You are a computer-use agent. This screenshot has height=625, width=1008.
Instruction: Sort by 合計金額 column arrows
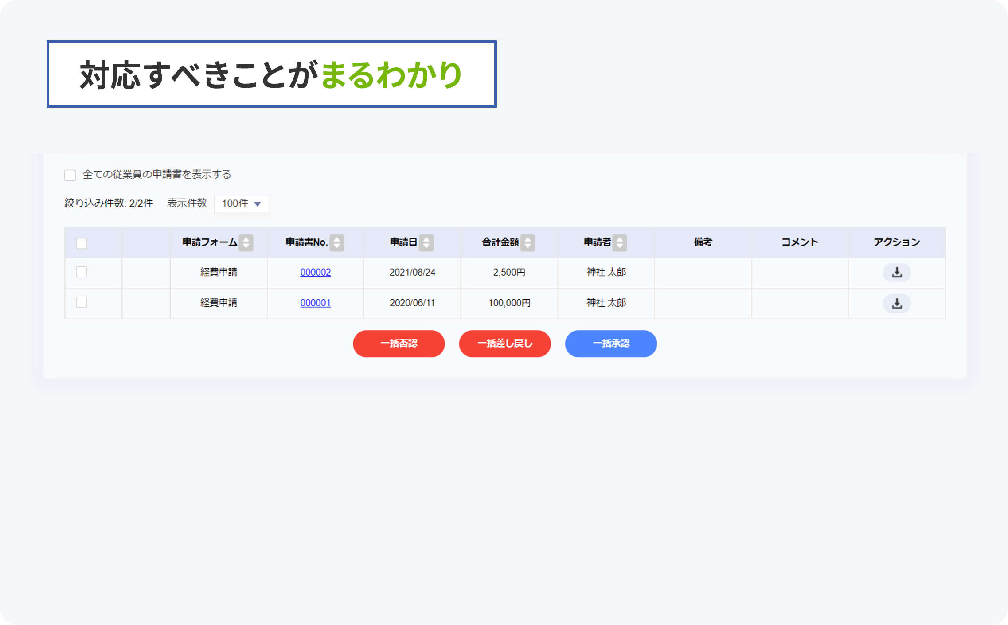click(x=527, y=242)
